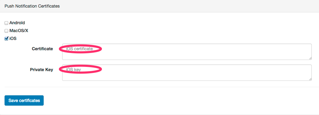This screenshot has height=115, width=319.
Task: Focus the Private Key text area
Action: 187,73
